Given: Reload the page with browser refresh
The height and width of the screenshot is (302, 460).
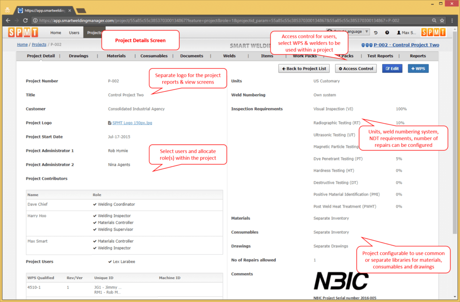Looking at the screenshot, I should coord(25,21).
